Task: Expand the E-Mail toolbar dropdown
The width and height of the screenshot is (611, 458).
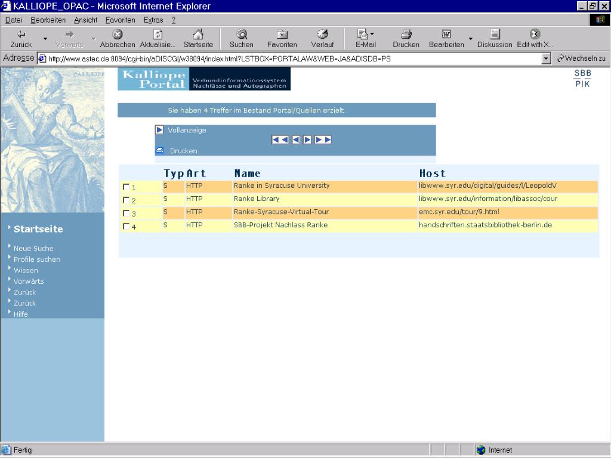Action: point(372,35)
